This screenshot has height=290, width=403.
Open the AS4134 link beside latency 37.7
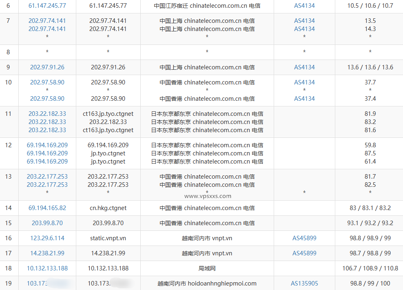pos(304,82)
